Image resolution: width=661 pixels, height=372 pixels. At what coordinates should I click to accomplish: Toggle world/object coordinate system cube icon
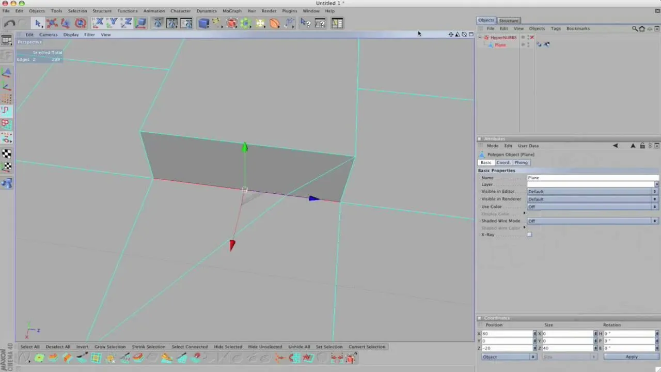click(x=140, y=23)
